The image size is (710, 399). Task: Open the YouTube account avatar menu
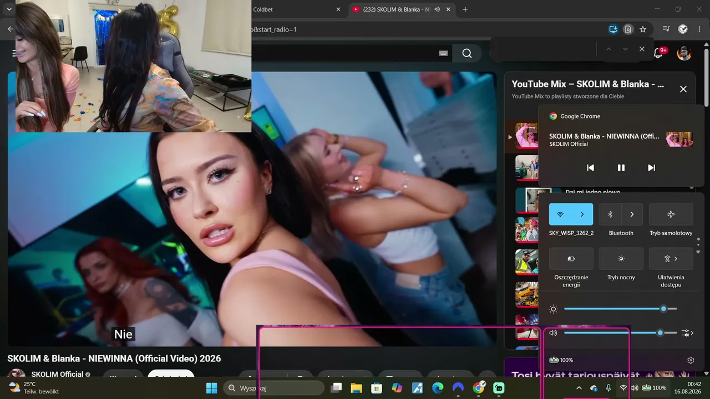(x=684, y=53)
